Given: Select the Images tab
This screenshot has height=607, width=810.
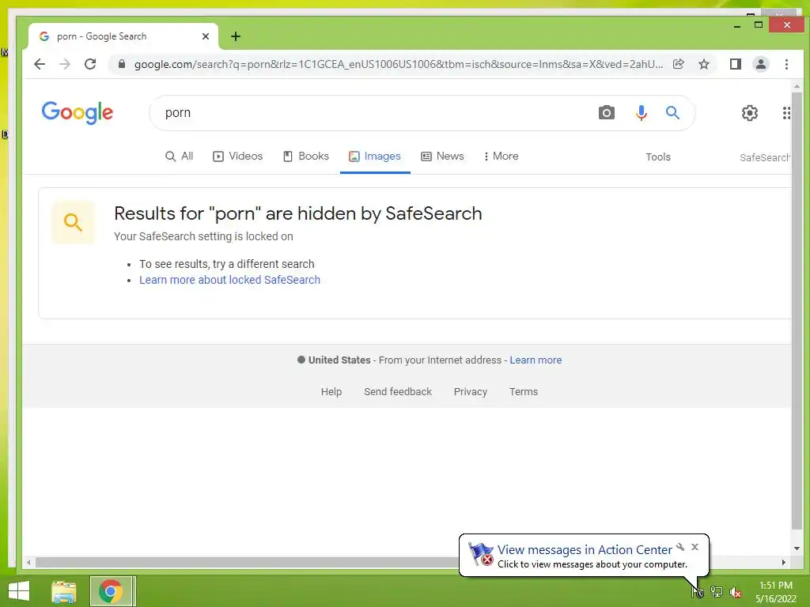Looking at the screenshot, I should tap(375, 156).
